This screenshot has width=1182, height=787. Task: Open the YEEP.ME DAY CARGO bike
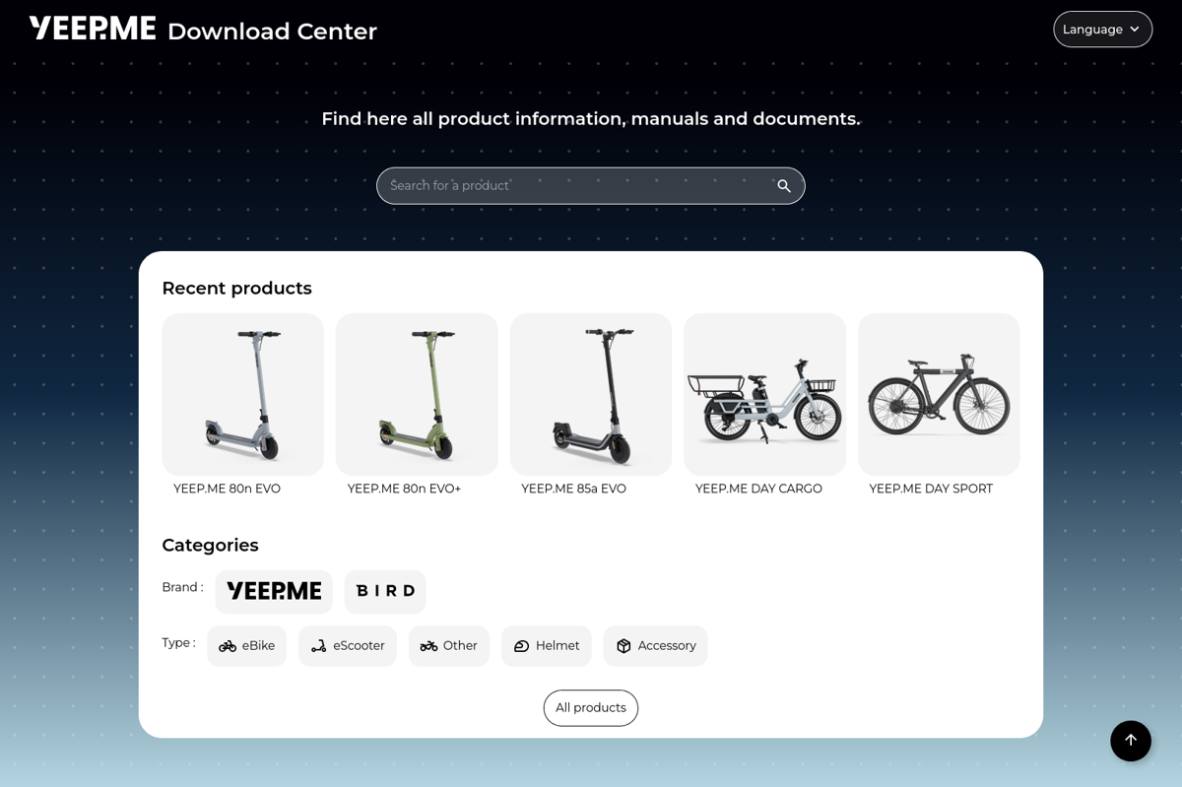click(765, 394)
